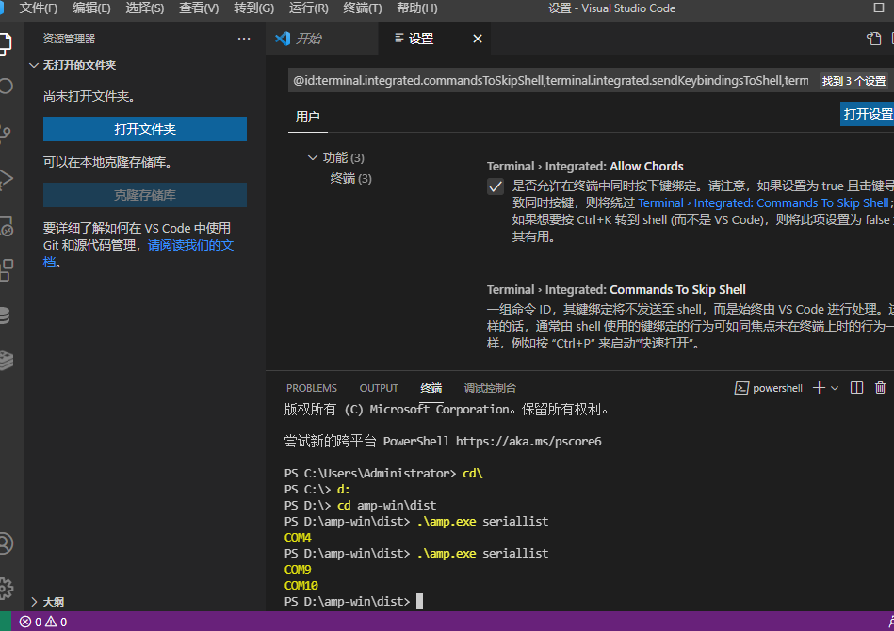Open the 查看(V) menu

pyautogui.click(x=199, y=8)
